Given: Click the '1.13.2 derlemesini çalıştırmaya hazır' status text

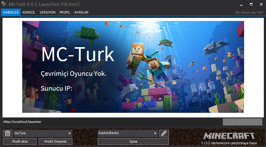Looking at the screenshot, I should click(x=229, y=143).
